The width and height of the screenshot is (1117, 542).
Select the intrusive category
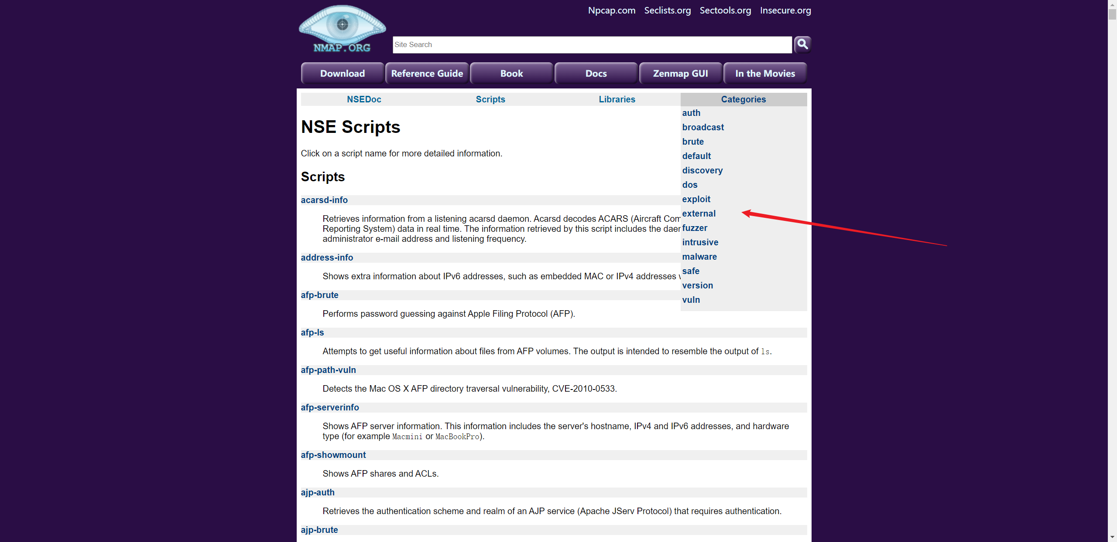click(x=700, y=242)
